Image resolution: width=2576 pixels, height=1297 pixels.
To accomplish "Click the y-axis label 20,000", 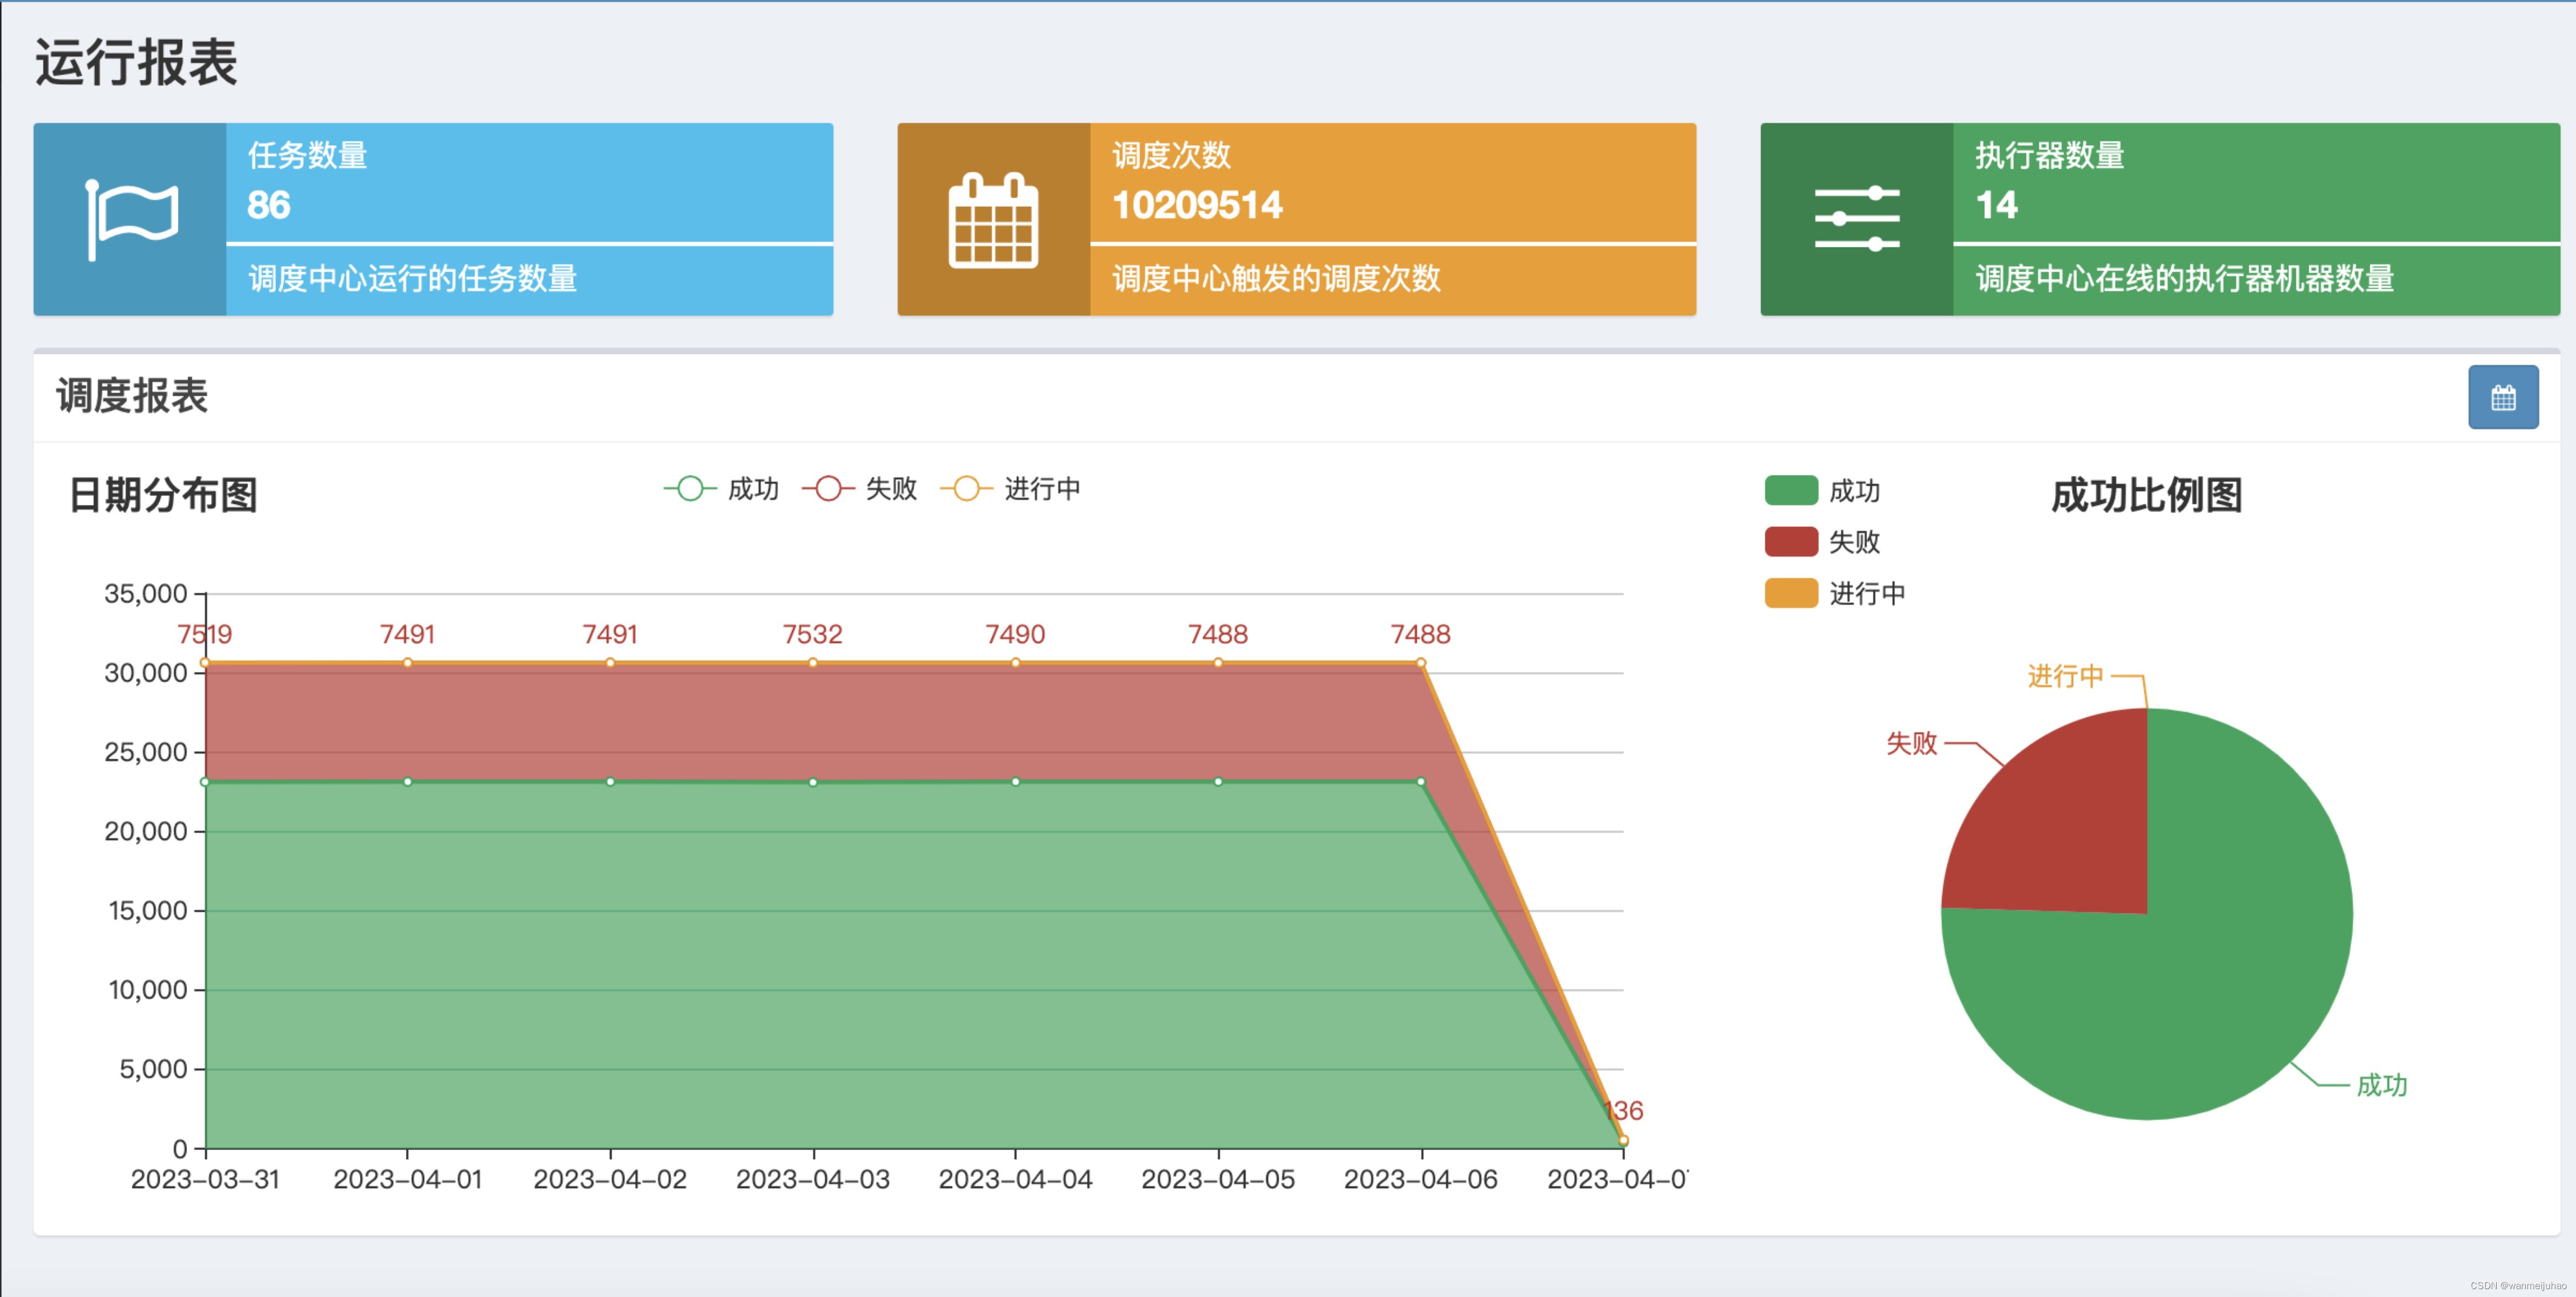I will (146, 831).
